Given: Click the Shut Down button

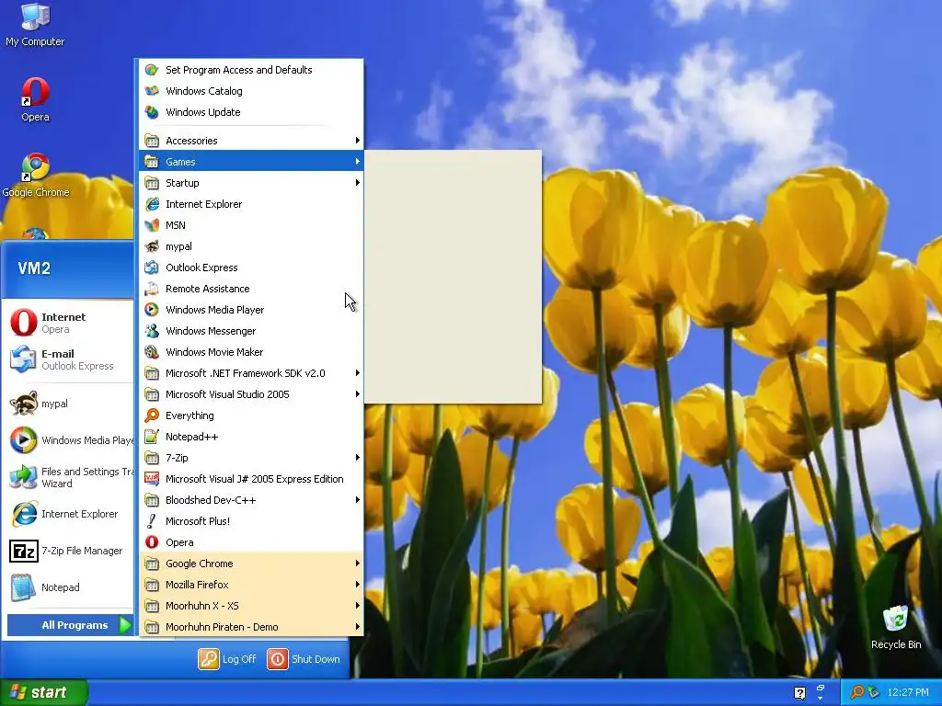Looking at the screenshot, I should 304,658.
